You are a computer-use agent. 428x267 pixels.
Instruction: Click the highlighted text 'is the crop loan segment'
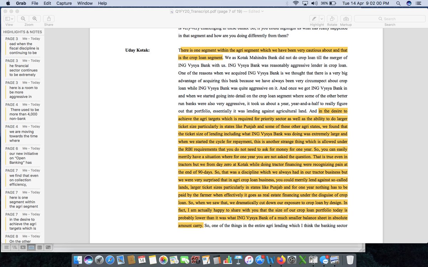click(x=200, y=58)
